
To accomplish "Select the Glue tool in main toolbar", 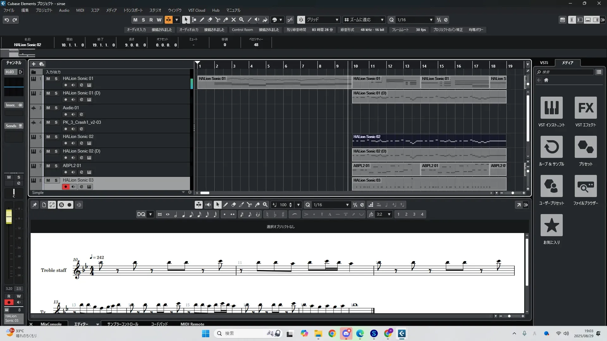I will (x=226, y=20).
